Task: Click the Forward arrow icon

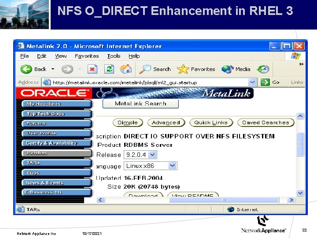Action: click(x=67, y=69)
